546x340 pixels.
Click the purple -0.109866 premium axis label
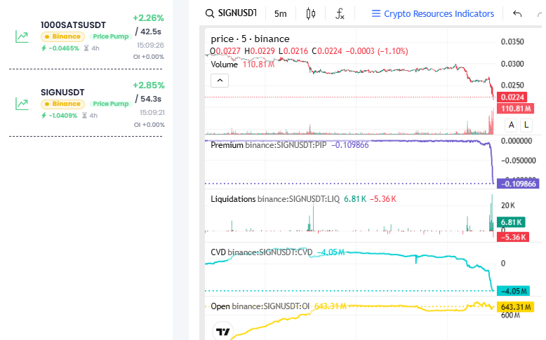pyautogui.click(x=519, y=184)
